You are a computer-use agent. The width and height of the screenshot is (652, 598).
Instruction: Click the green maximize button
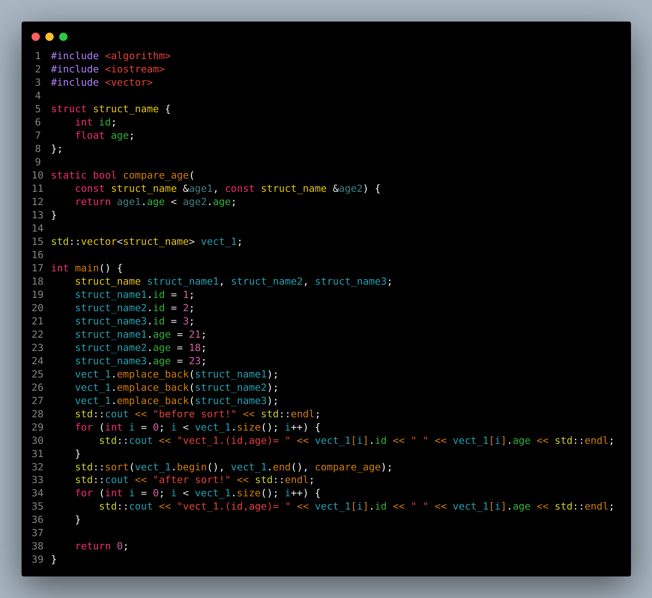tap(63, 37)
